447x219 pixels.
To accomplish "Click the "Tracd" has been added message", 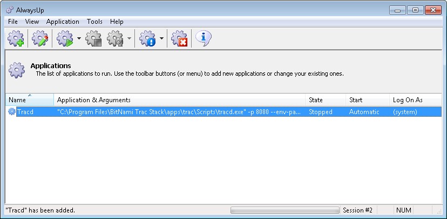I will tap(40, 210).
